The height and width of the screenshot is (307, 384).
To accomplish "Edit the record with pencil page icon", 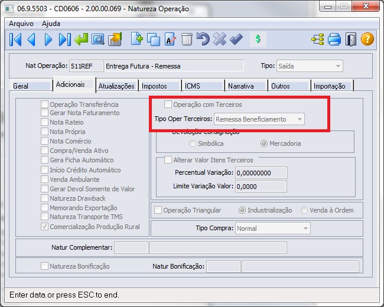I will pos(171,40).
